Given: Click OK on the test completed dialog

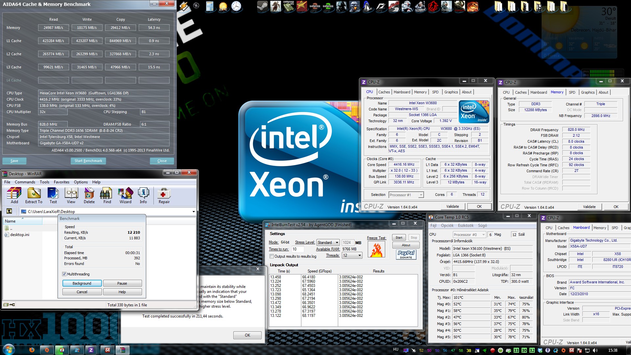Looking at the screenshot, I should (x=247, y=335).
